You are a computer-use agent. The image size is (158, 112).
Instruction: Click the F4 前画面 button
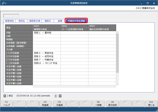[45, 104]
